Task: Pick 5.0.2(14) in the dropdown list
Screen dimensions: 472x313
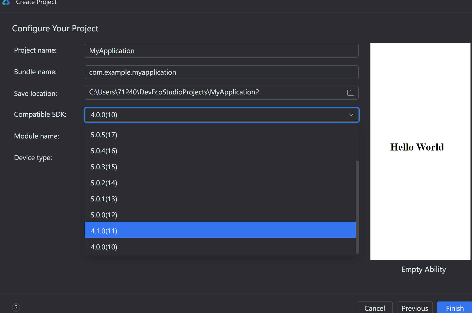Action: (104, 183)
